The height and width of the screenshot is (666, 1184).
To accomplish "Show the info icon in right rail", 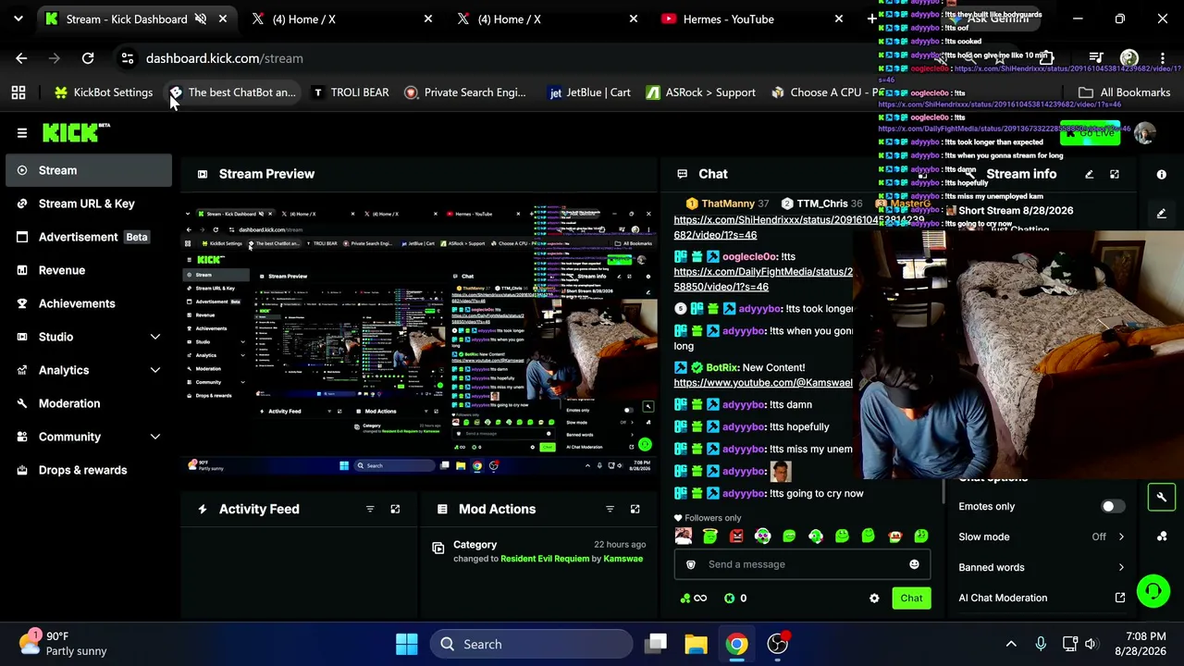I will point(1162,174).
